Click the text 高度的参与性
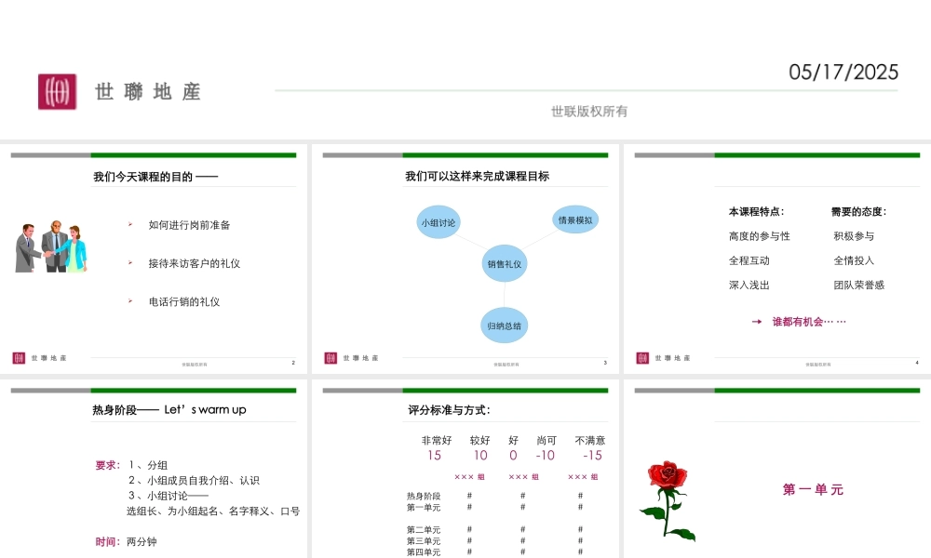Image resolution: width=931 pixels, height=558 pixels. (760, 236)
